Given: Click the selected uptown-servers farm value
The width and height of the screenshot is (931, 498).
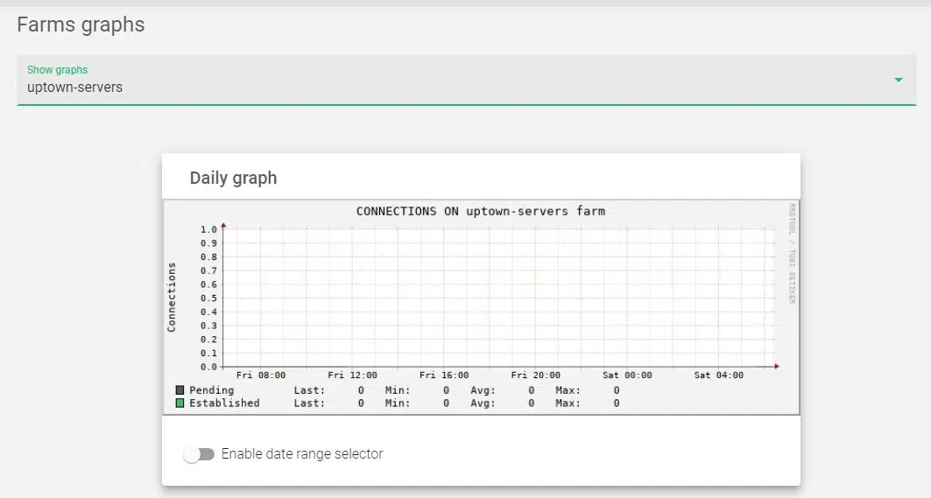Looking at the screenshot, I should tap(75, 88).
